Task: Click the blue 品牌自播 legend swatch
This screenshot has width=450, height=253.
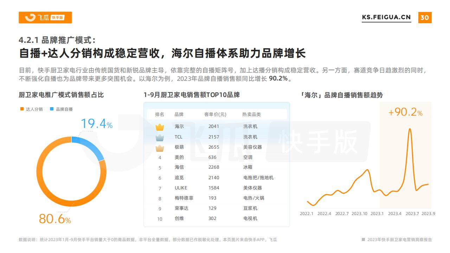Action: coord(52,109)
